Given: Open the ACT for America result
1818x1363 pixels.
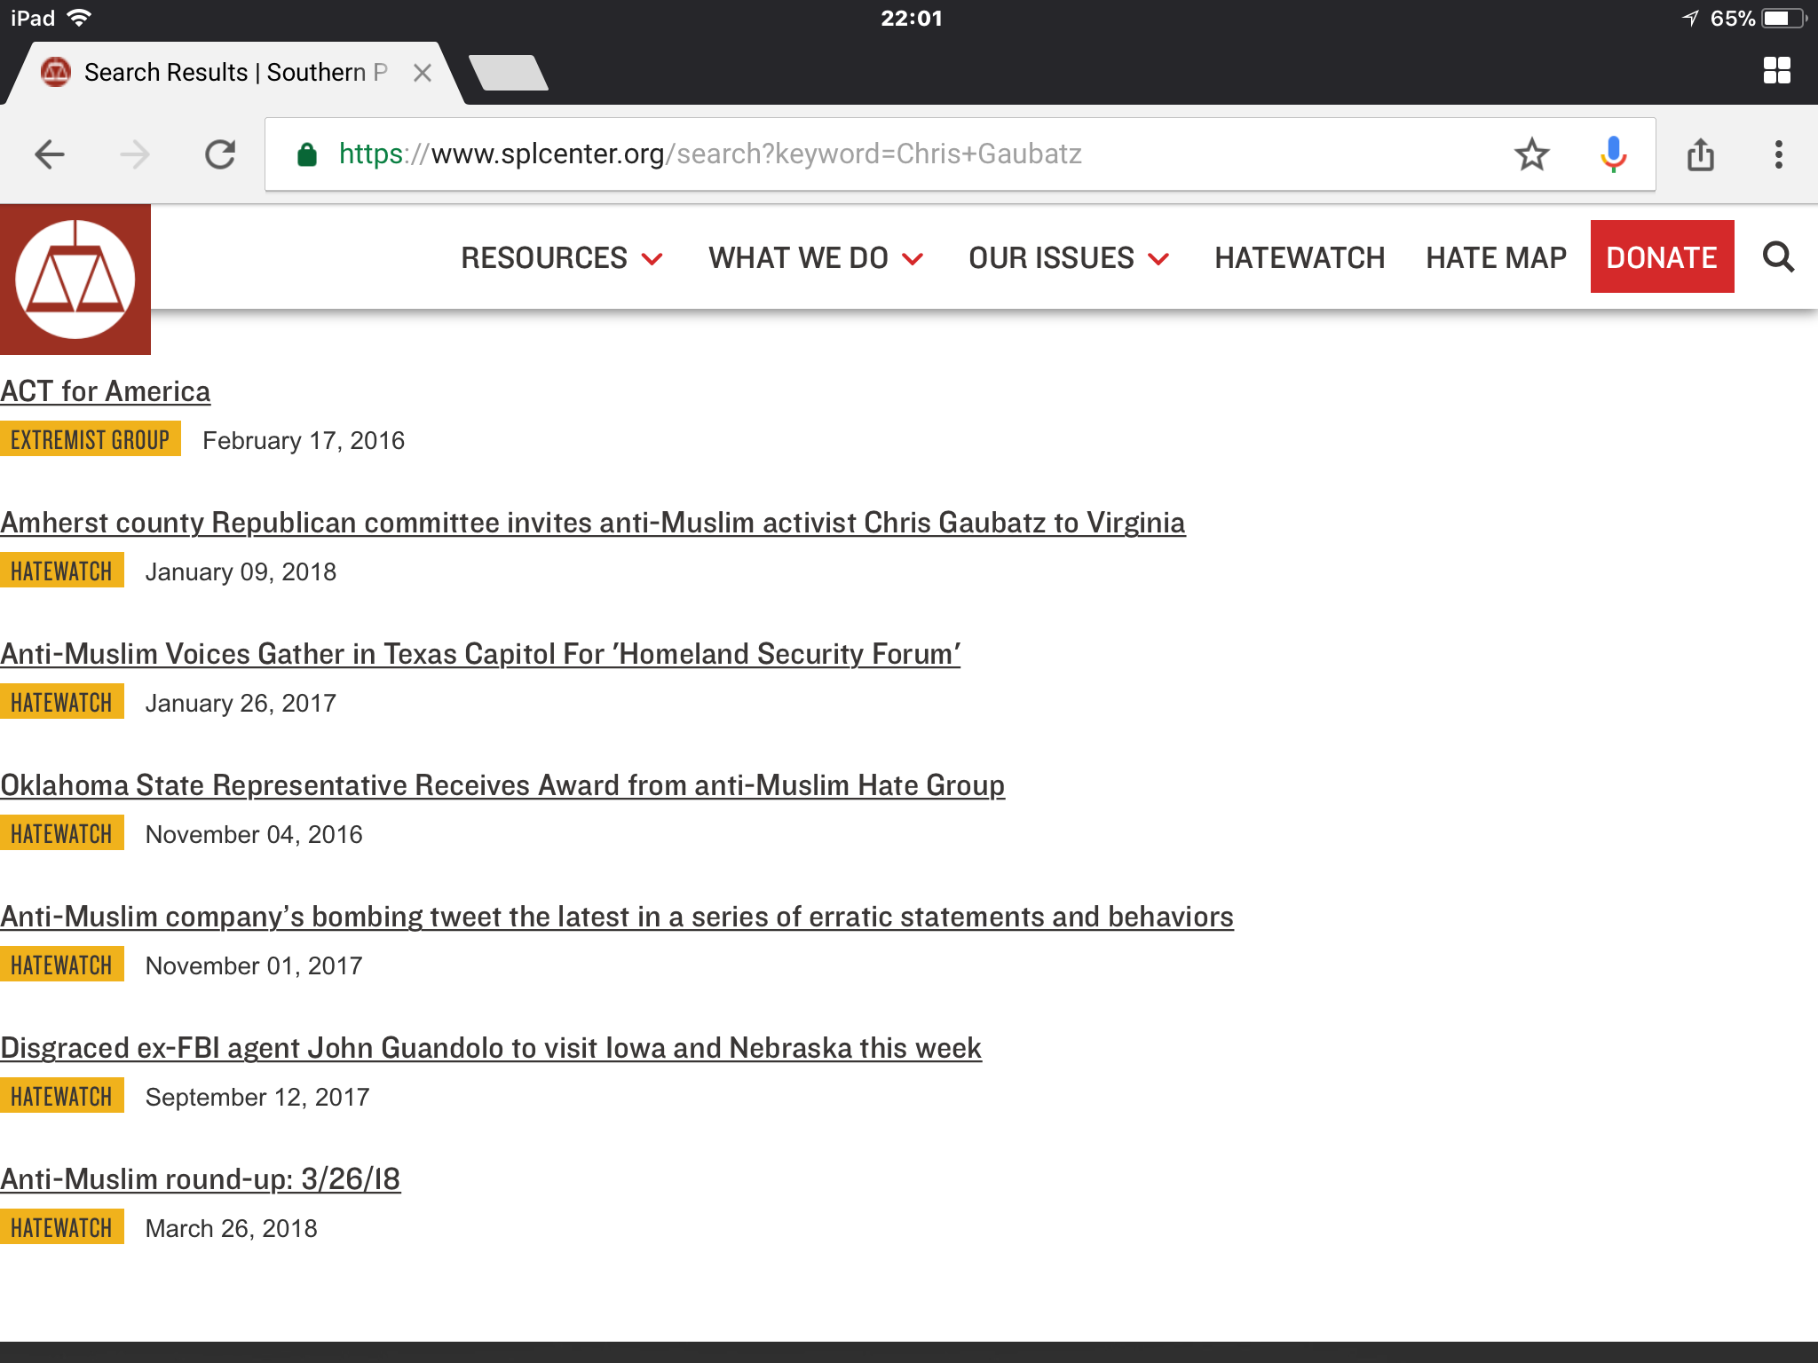Looking at the screenshot, I should [106, 391].
